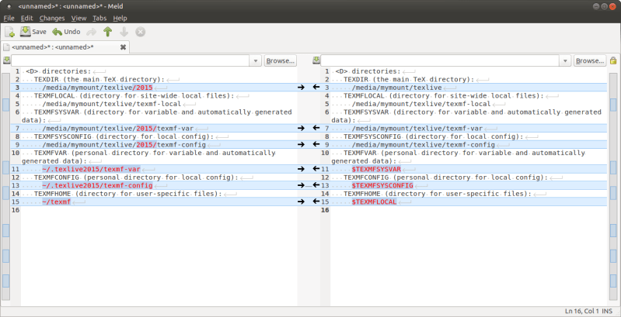Open the Changes menu
The width and height of the screenshot is (621, 317).
(x=52, y=18)
